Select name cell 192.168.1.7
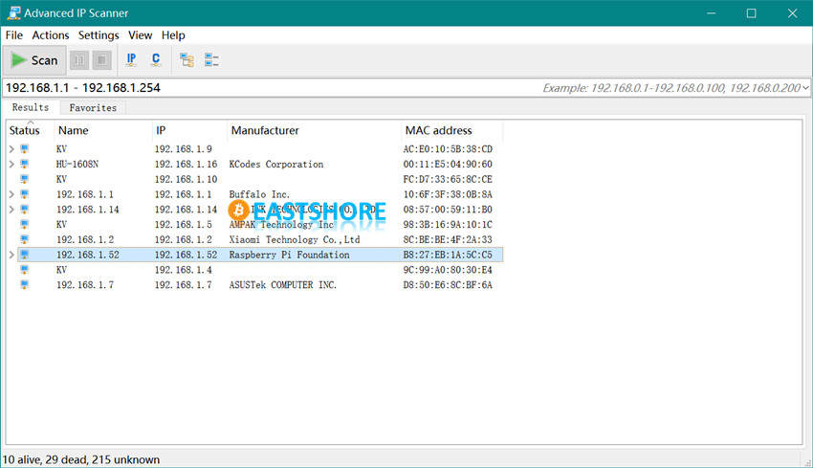Image resolution: width=813 pixels, height=468 pixels. [85, 285]
